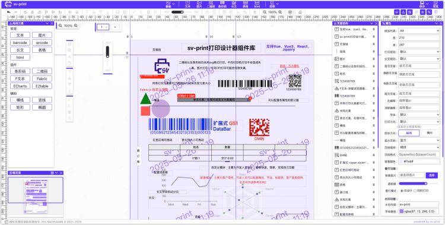Close the draggable elements panel
This screenshot has height=225, width=445.
click(x=52, y=24)
